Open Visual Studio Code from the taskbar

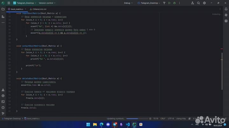coord(128,125)
